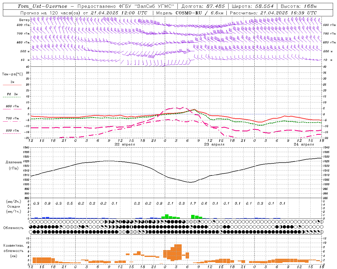
Task: Click "(гПа)" unit under Давление
Action: 14,168
